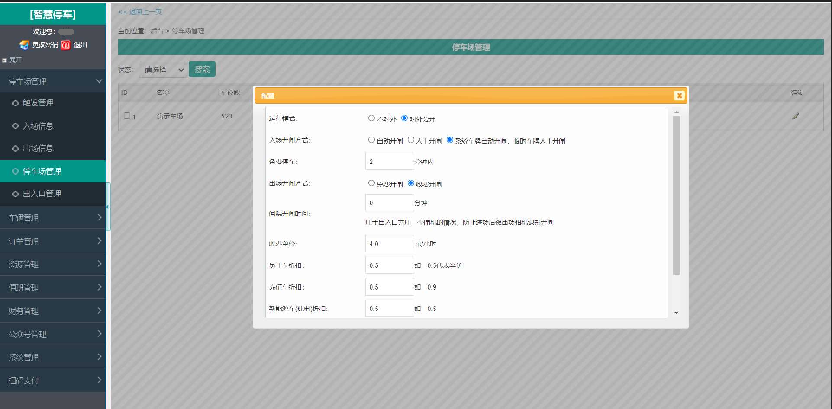Click the discount field with hint 0.5代表半价
832x409 pixels.
click(389, 265)
